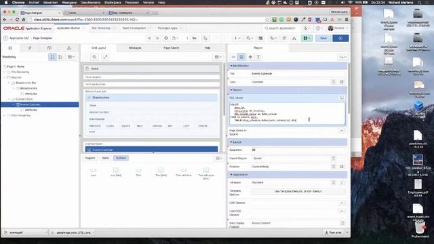Viewport: 434px width, 244px height.
Task: Click the Go button next to page number
Action: [195, 38]
